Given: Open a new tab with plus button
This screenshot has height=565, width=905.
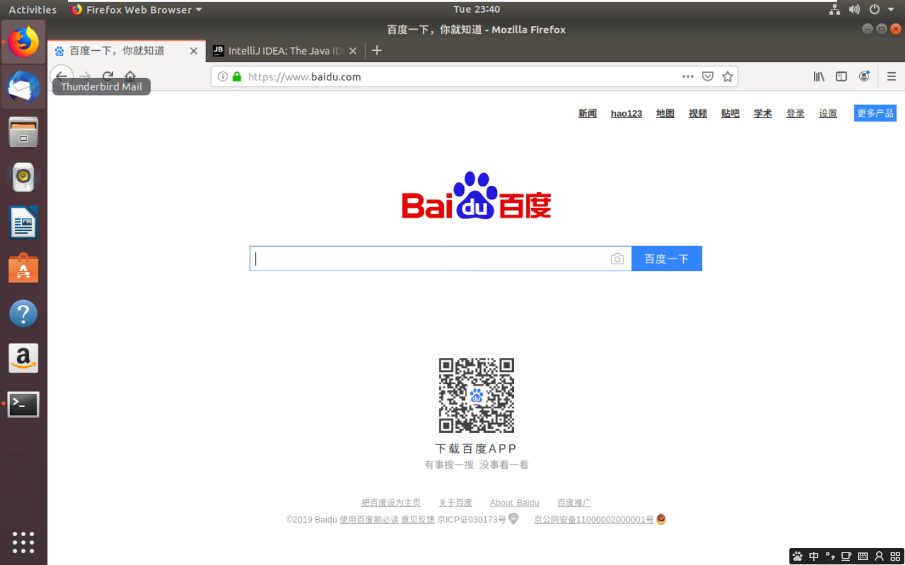Looking at the screenshot, I should [x=377, y=51].
